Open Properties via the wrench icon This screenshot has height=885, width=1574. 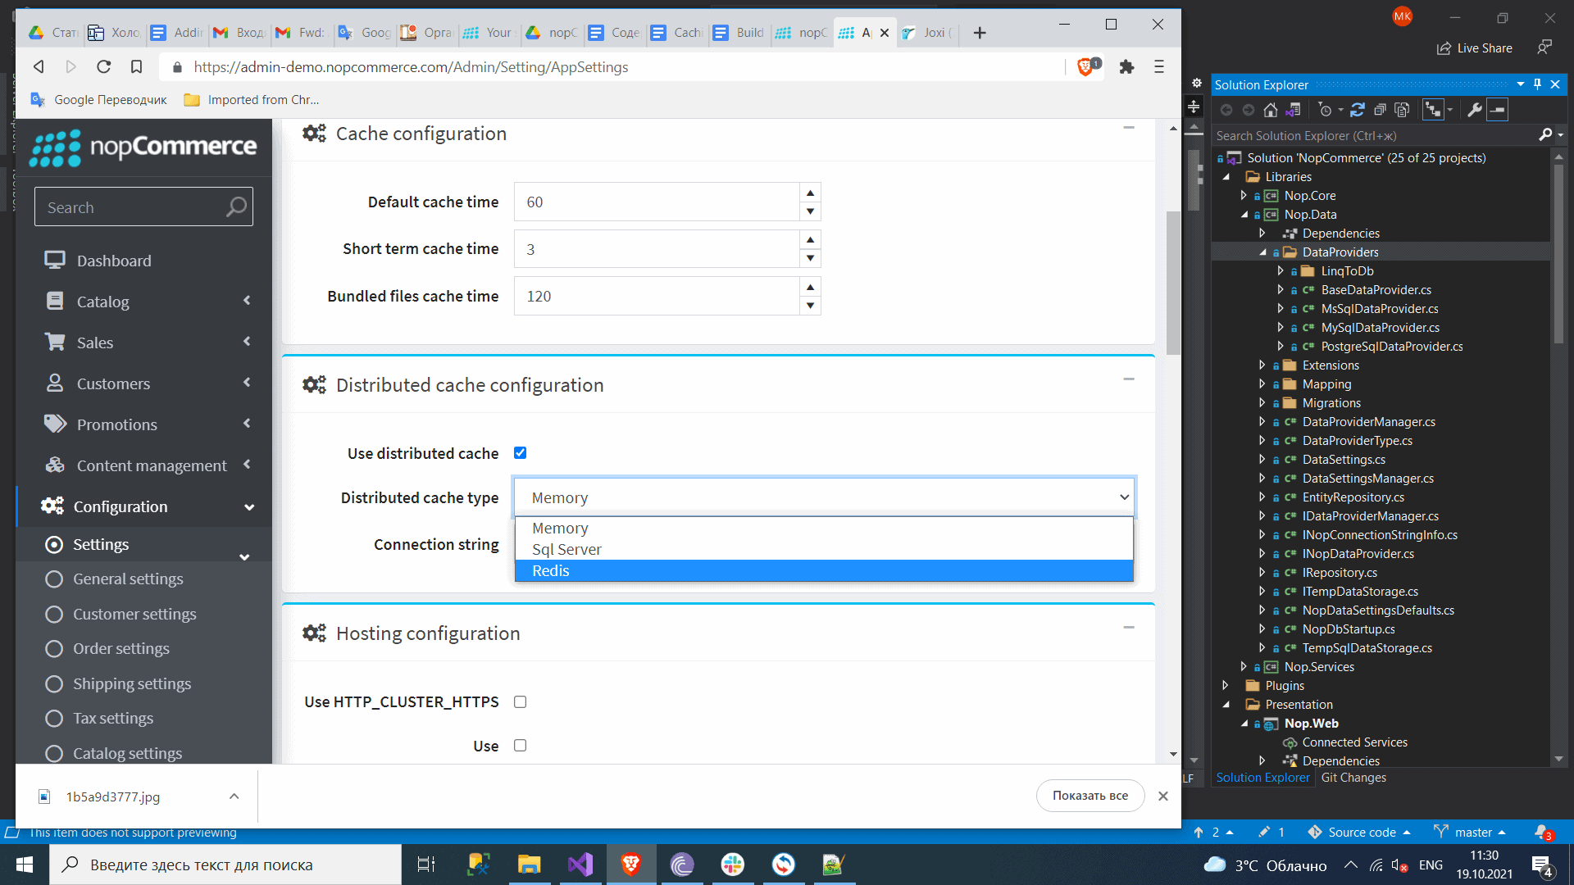click(x=1473, y=110)
